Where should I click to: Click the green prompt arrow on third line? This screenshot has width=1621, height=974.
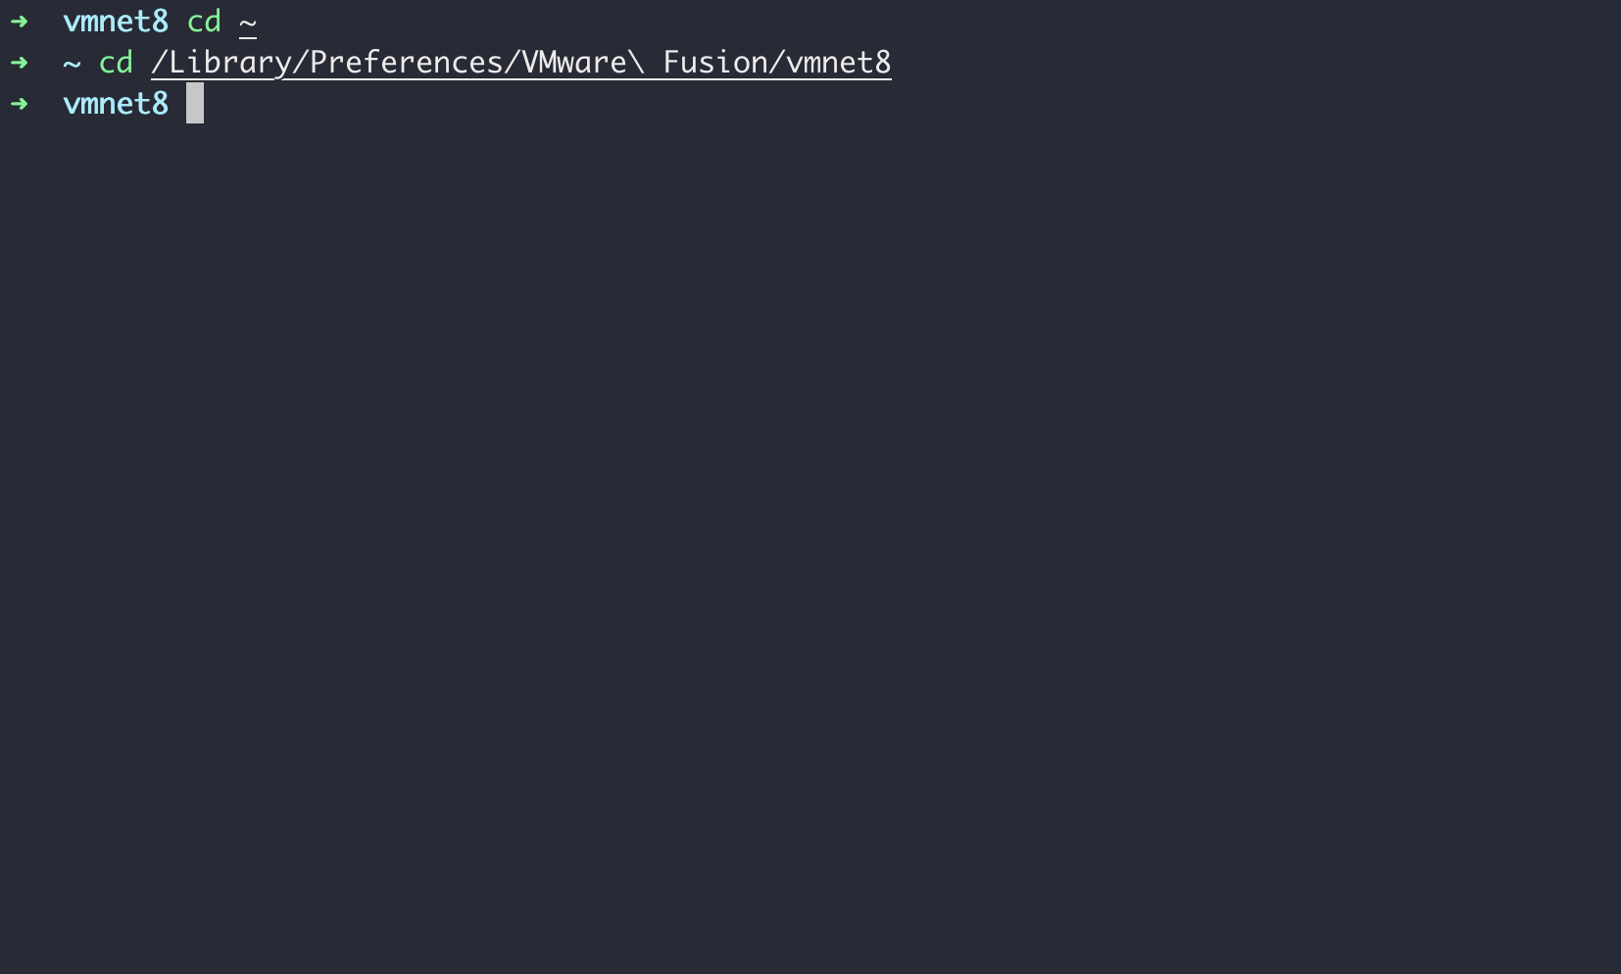pos(19,104)
